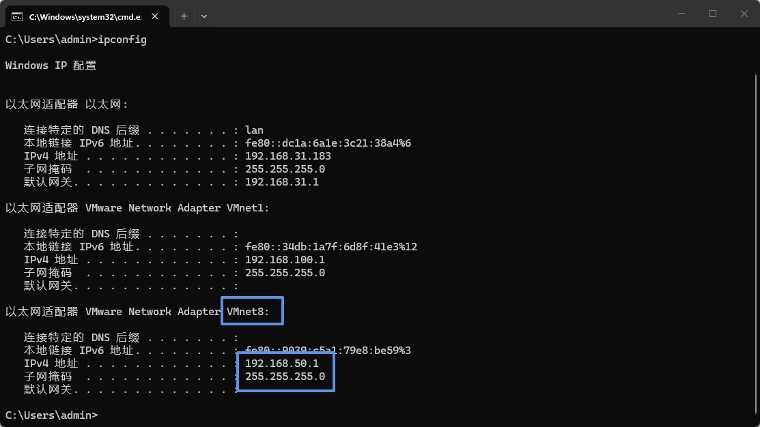The image size is (760, 427).
Task: Click the highlighted VMnet8 adapter name
Action: [x=249, y=312]
